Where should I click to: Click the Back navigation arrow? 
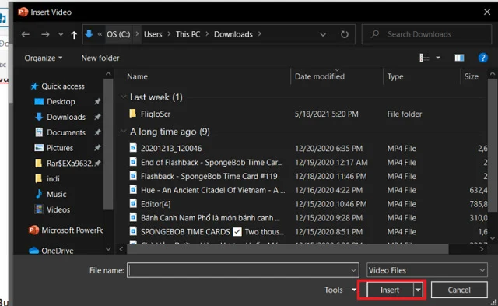click(x=26, y=34)
